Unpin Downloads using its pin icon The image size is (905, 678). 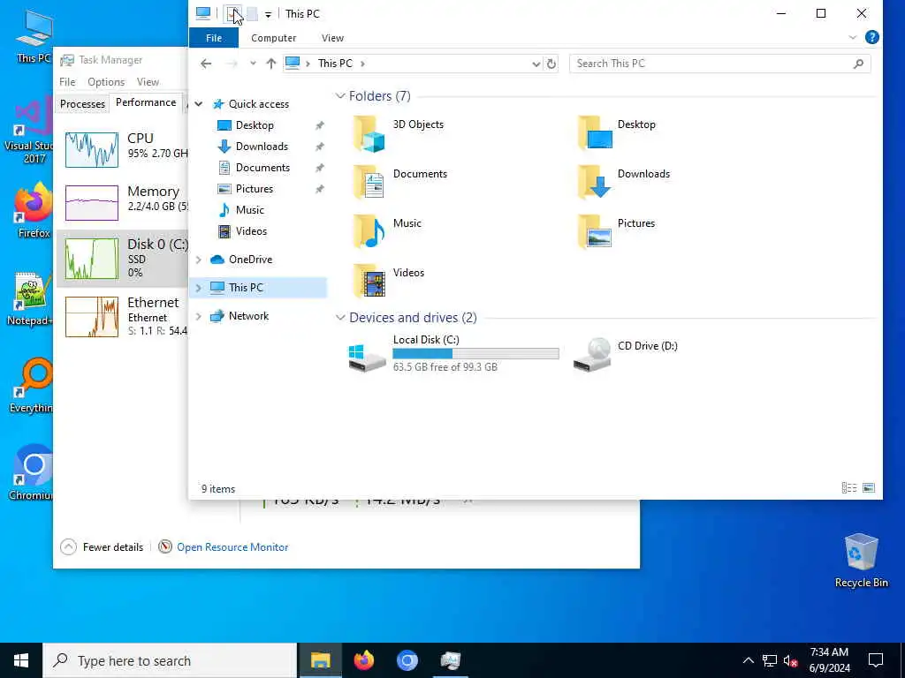319,147
